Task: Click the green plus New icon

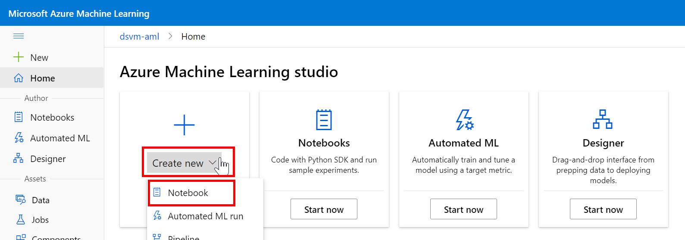Action: pyautogui.click(x=19, y=57)
